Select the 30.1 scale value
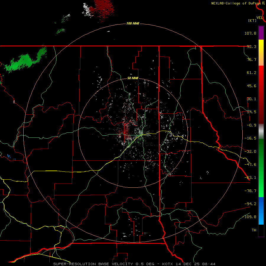 point(252,99)
